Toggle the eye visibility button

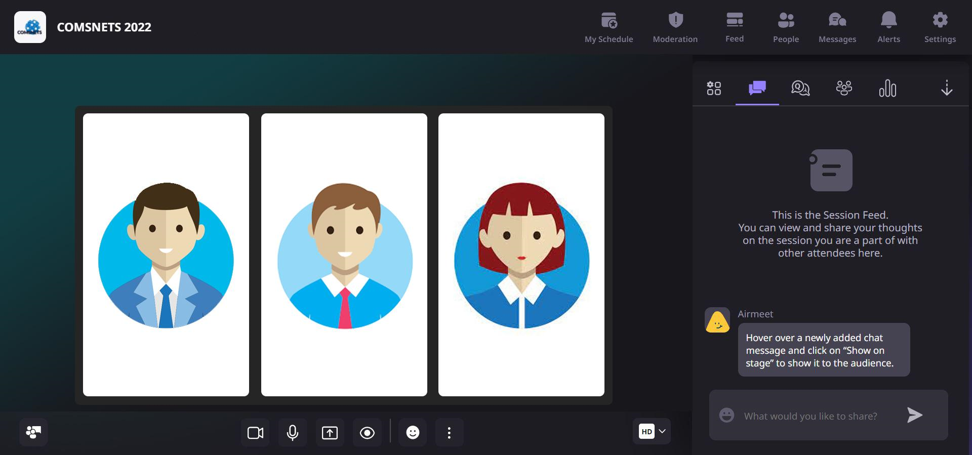click(367, 432)
